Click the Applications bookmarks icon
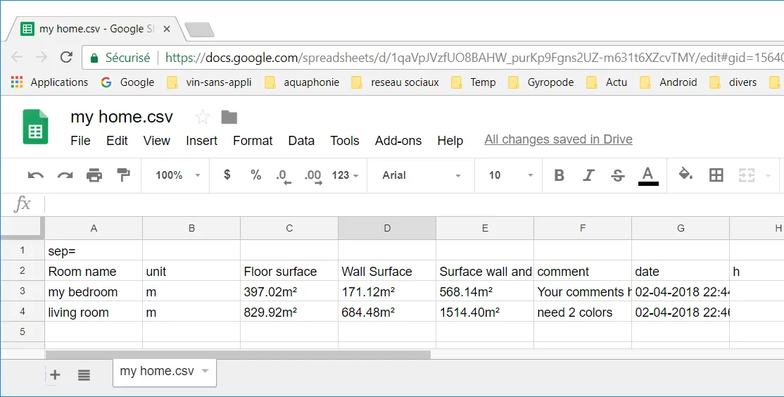The width and height of the screenshot is (784, 397). pyautogui.click(x=17, y=82)
